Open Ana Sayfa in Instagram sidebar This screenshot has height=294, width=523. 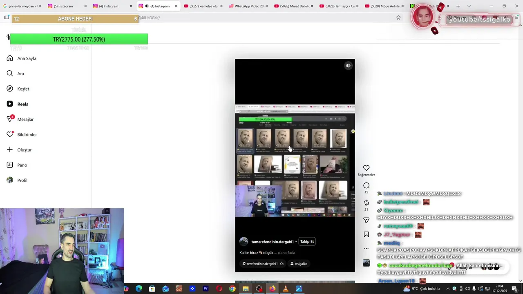(22, 58)
